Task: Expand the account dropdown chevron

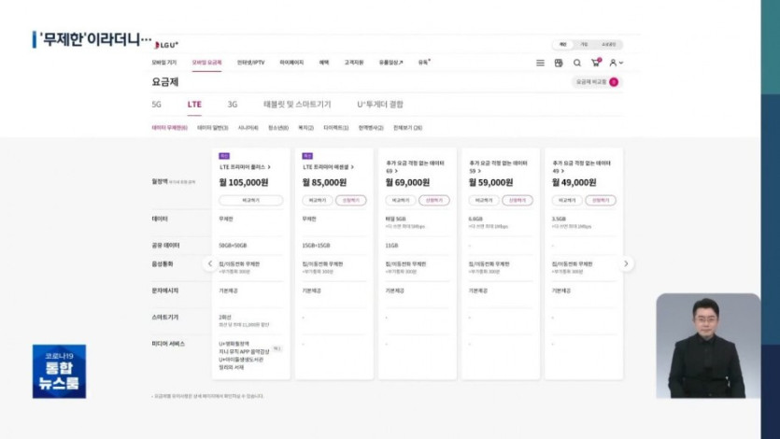Action: click(x=621, y=63)
